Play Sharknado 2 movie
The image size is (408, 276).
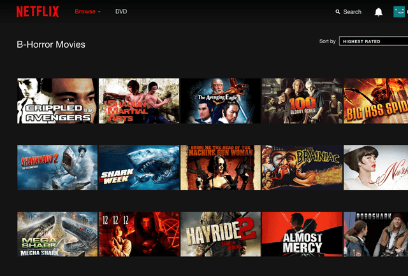[x=57, y=168]
